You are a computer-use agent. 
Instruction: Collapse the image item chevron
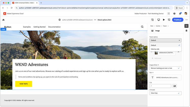coord(178,52)
